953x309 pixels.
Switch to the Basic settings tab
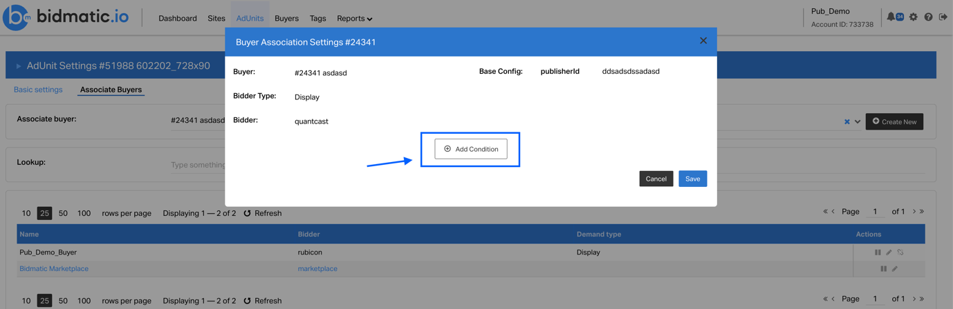(x=38, y=90)
